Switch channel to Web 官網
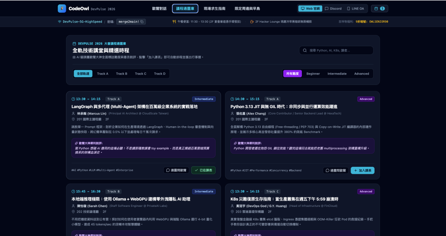This screenshot has height=236, width=446. [x=310, y=9]
